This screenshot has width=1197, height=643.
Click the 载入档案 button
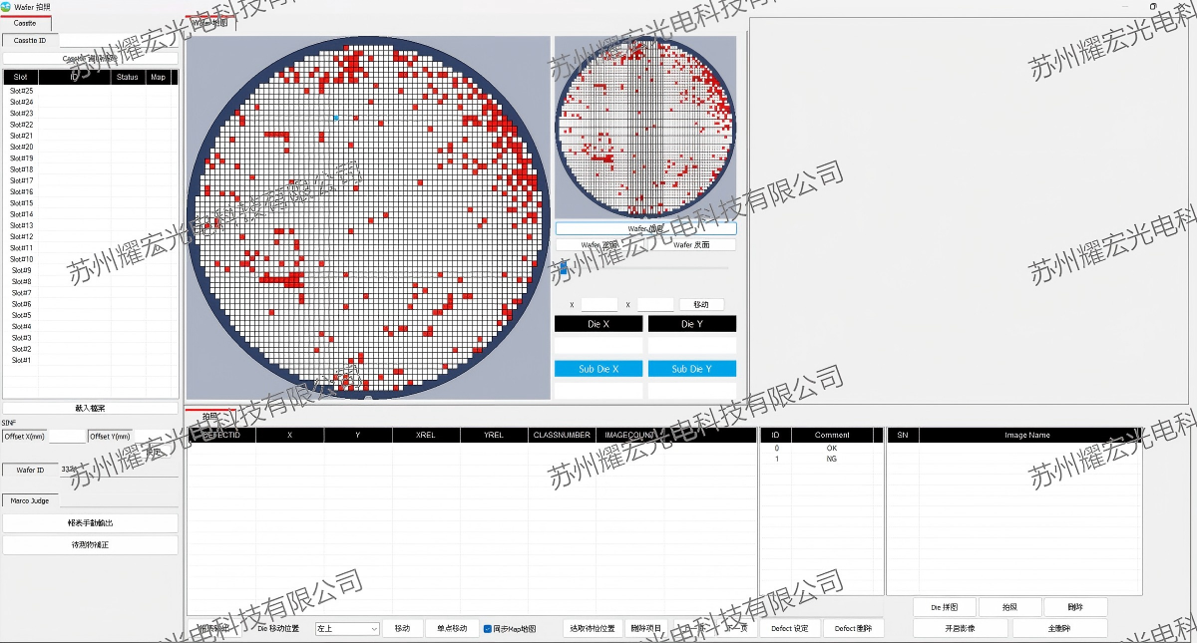click(90, 408)
